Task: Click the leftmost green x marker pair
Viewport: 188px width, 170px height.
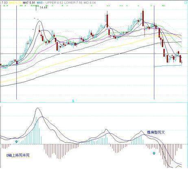Action: (6, 6)
